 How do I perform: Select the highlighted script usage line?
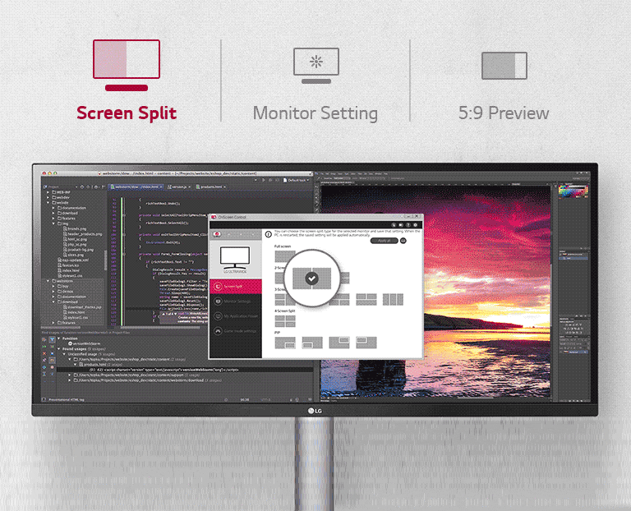pyautogui.click(x=185, y=370)
